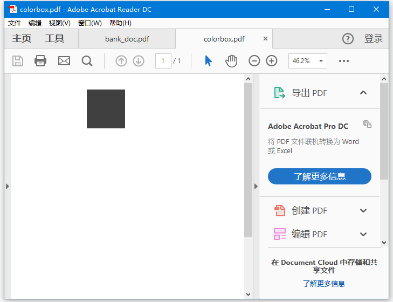Choose the hand pan tool
393x302 pixels.
pos(231,61)
